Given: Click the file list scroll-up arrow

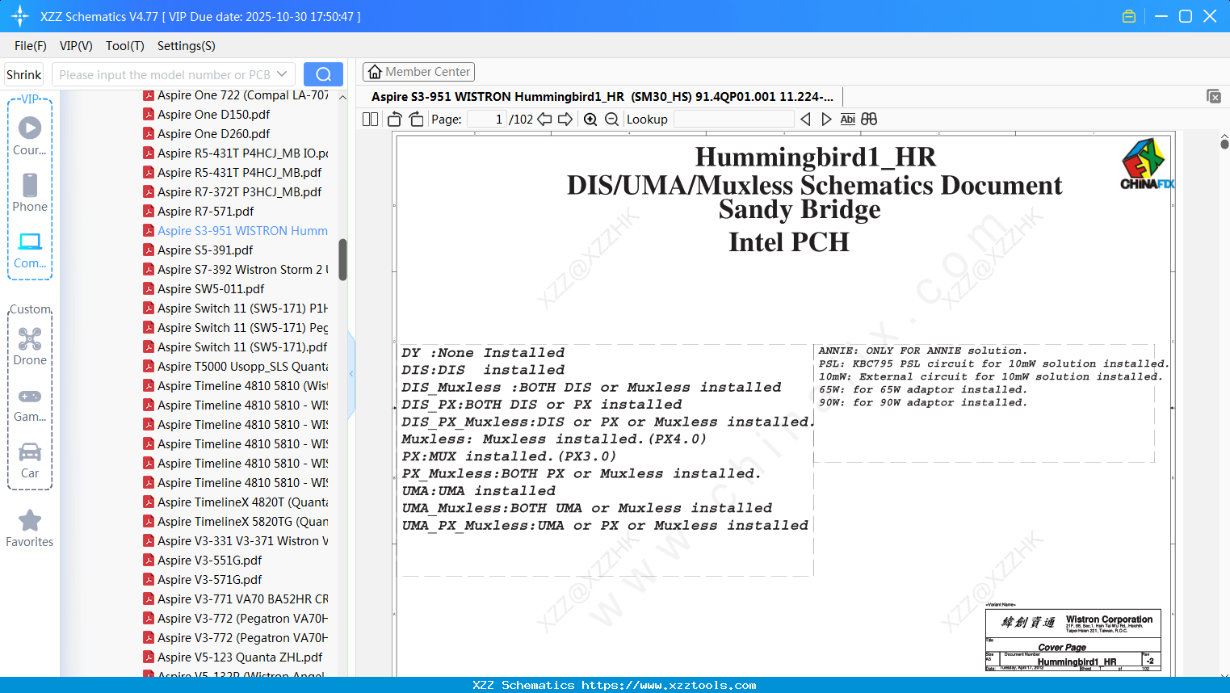Looking at the screenshot, I should click(x=342, y=97).
